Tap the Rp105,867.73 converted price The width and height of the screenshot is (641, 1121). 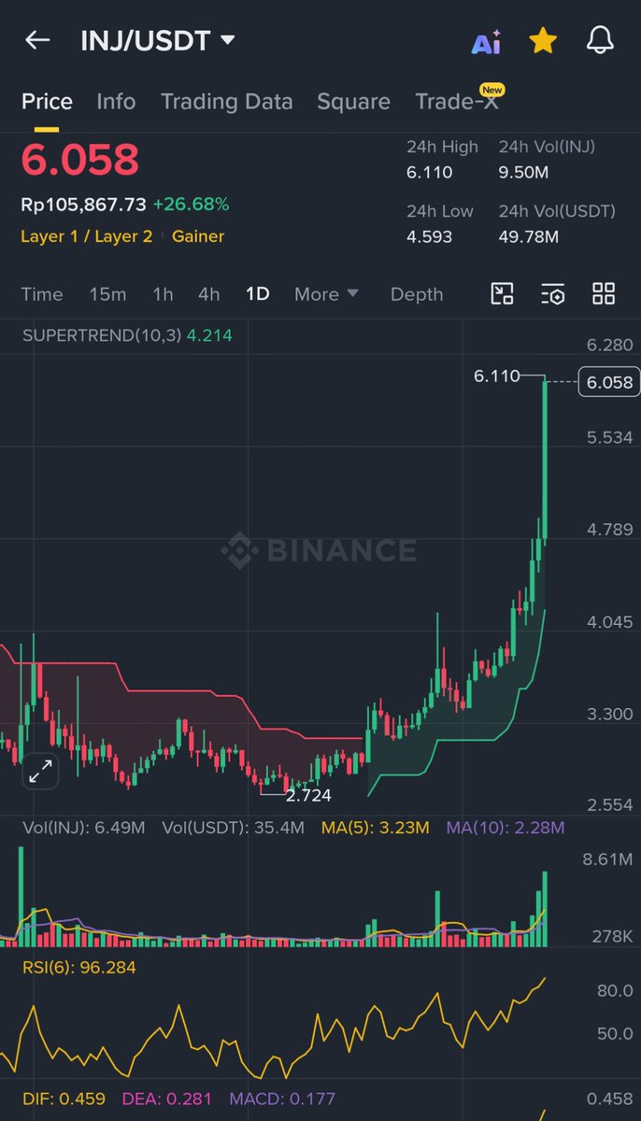tap(83, 205)
